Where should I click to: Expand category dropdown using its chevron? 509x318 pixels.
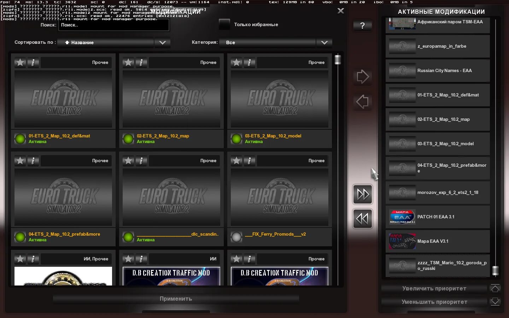point(324,42)
